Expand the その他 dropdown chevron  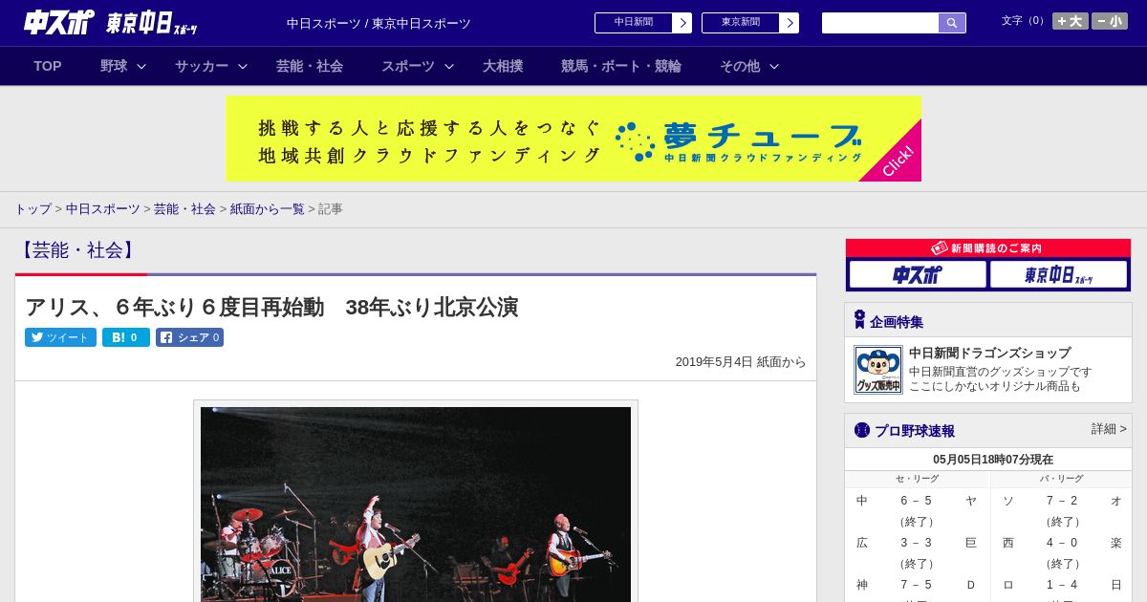774,66
